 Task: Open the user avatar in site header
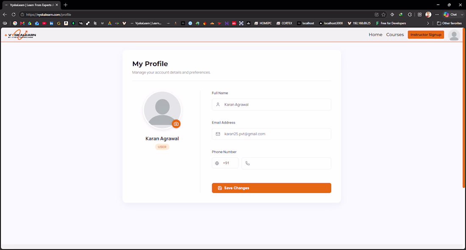(x=454, y=35)
